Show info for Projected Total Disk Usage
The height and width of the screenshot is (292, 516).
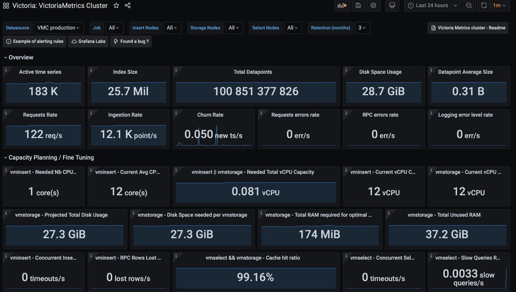coord(6,213)
